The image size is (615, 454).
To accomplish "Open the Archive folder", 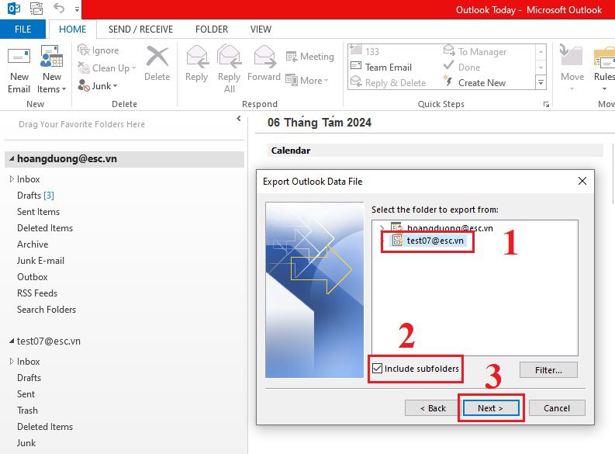I will pos(33,244).
